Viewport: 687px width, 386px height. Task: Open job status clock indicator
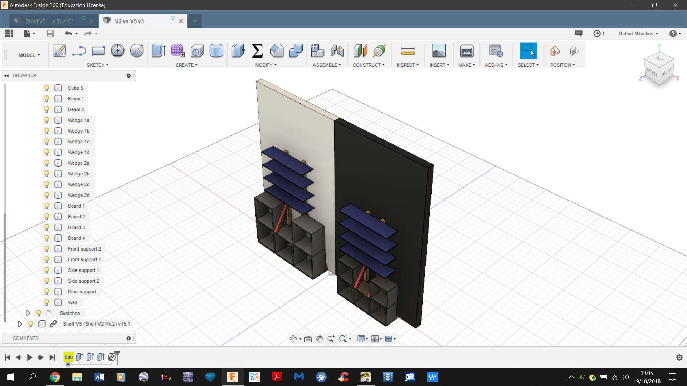(x=599, y=34)
